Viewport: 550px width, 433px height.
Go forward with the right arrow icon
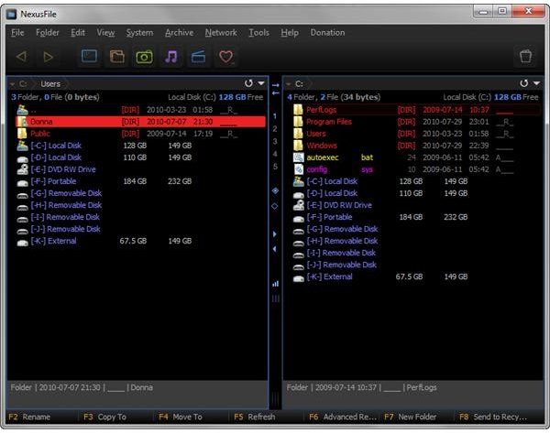click(x=49, y=57)
